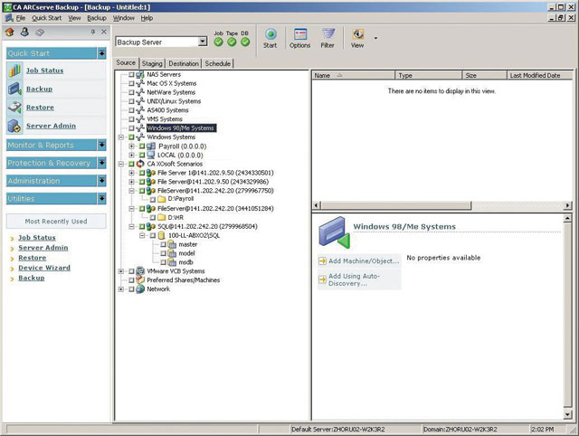Click the 100-LL-ABXO2\SQL instance icon
Viewport: 579px width, 436px height.
pos(161,235)
